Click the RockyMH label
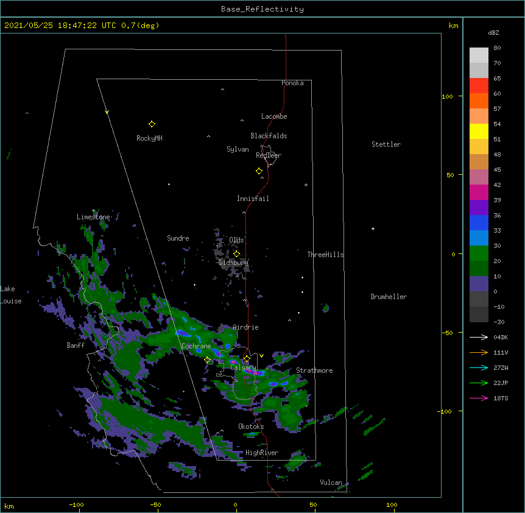Screen dimensions: 525x513 tap(149, 138)
